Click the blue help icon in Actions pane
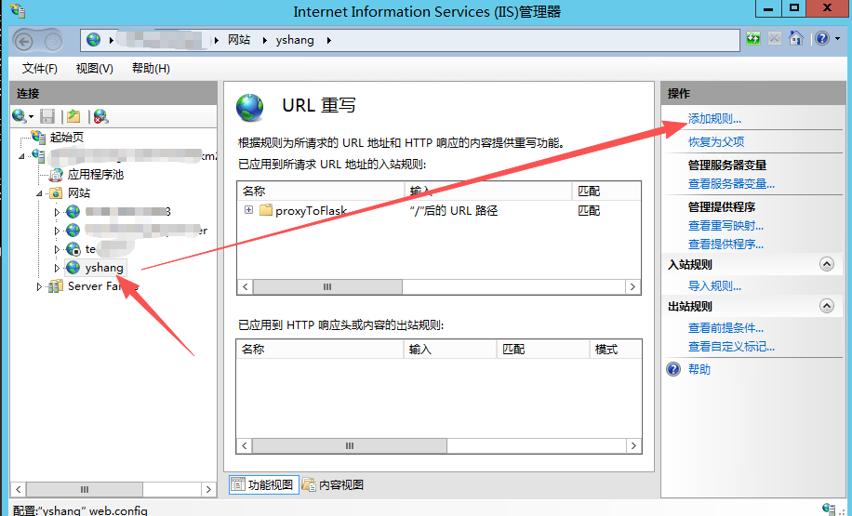 coord(673,369)
